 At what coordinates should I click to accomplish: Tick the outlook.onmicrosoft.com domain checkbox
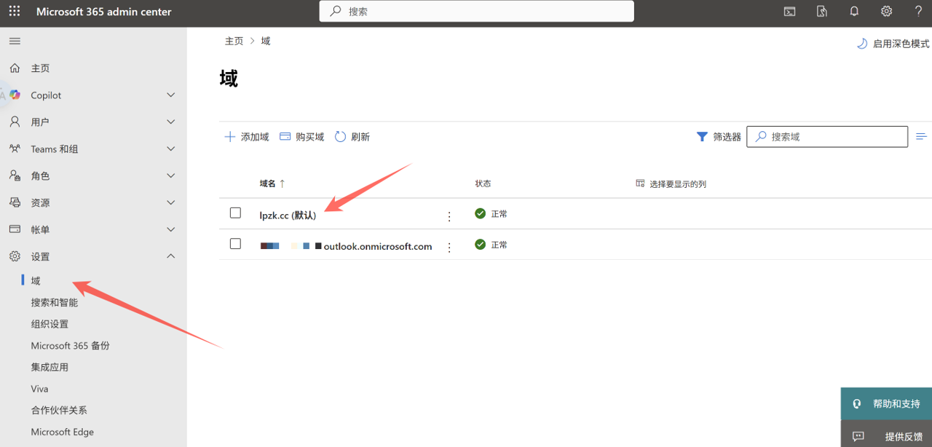[235, 244]
